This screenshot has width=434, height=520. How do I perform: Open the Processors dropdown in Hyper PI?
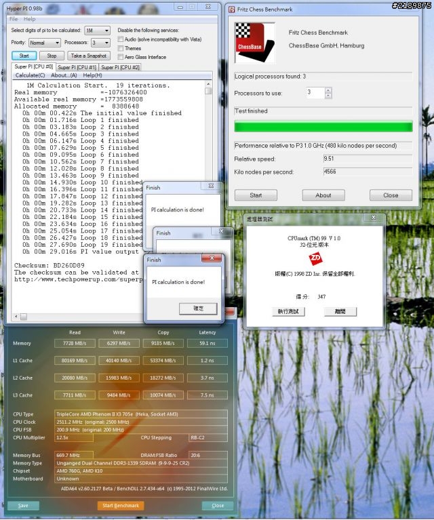click(100, 43)
